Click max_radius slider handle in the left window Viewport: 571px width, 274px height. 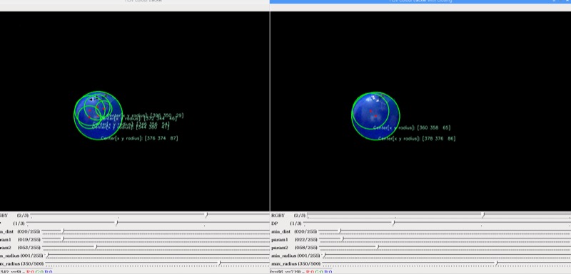pyautogui.click(x=219, y=263)
